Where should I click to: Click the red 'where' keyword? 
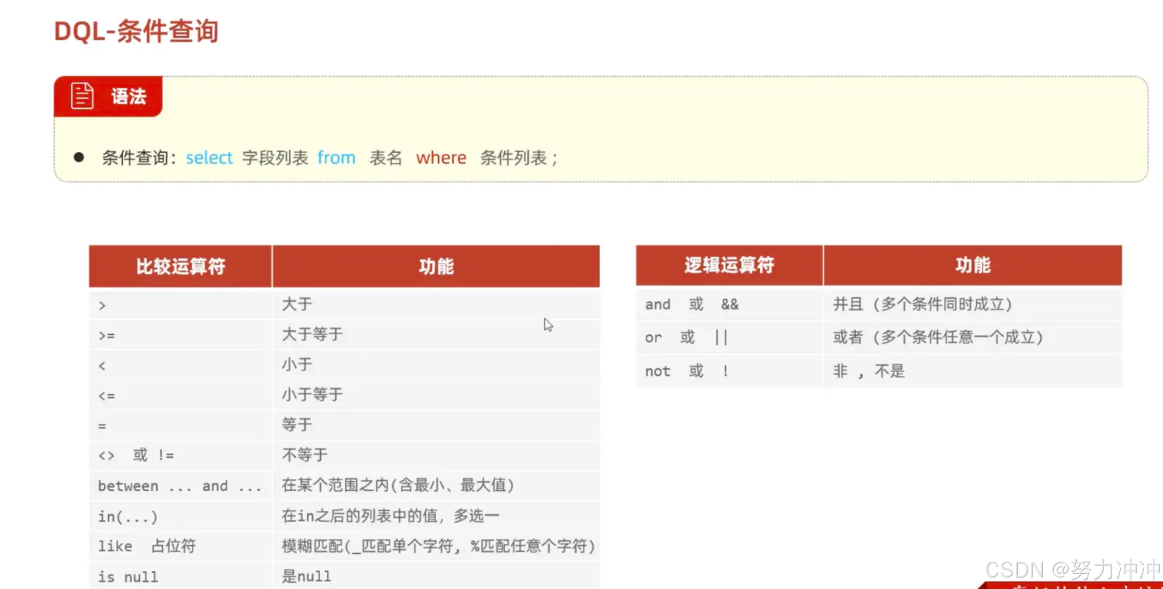click(441, 158)
